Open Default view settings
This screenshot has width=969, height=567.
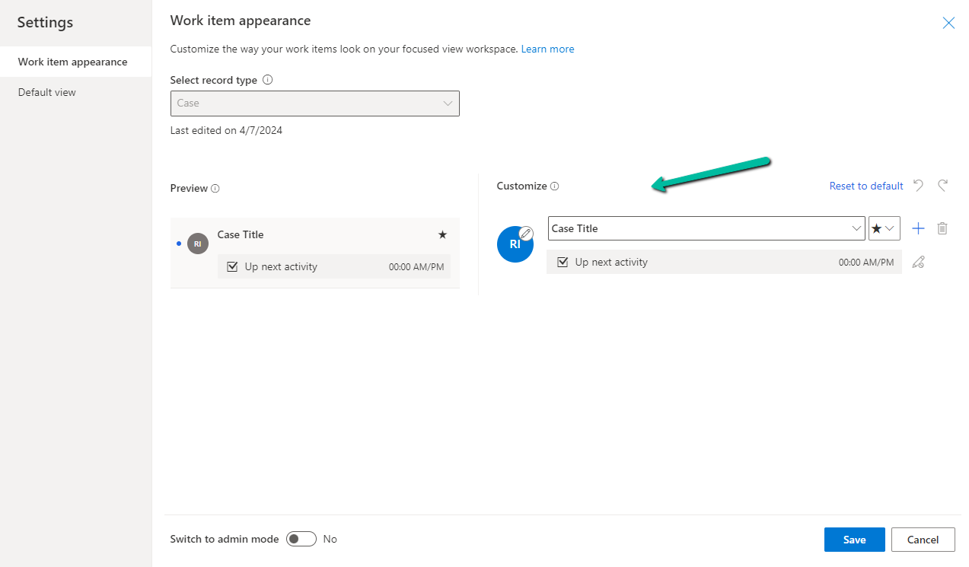pos(47,92)
